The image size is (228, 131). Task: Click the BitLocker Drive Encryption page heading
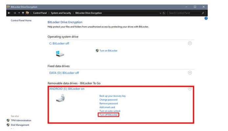point(65,22)
